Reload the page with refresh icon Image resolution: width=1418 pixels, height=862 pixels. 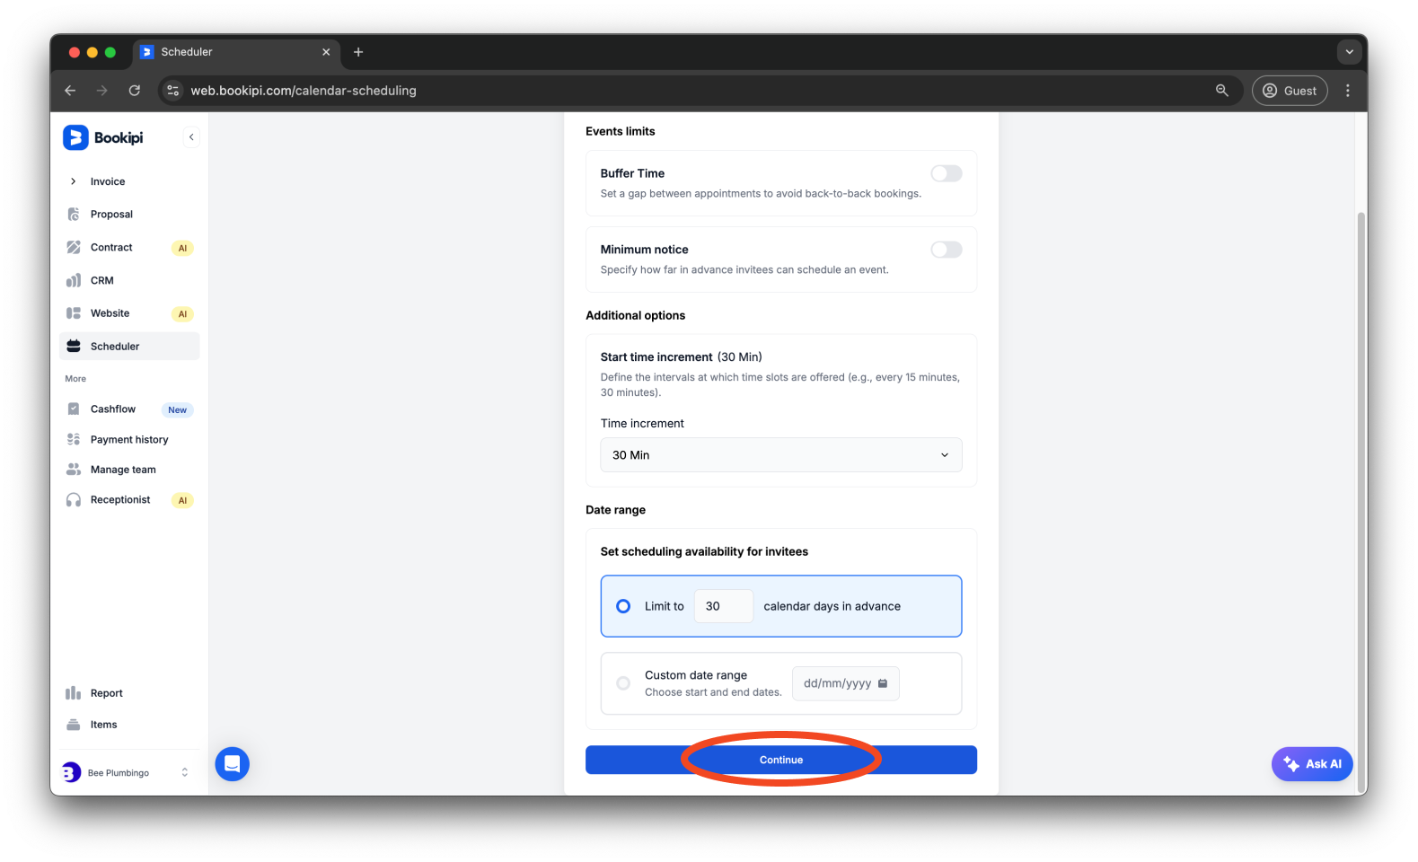pos(135,91)
